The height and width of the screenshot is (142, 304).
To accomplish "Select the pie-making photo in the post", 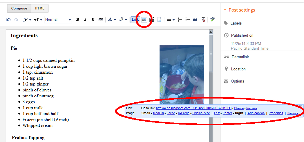I will point(181,74).
